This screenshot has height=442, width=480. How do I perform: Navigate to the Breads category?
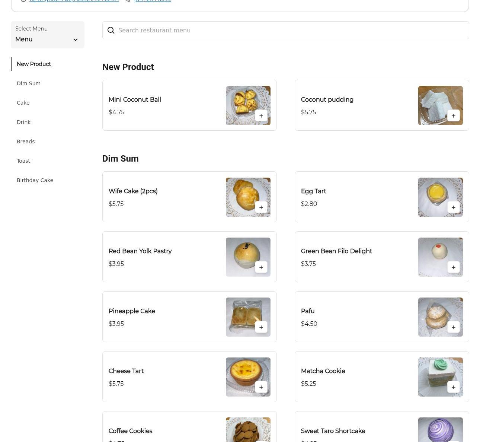pyautogui.click(x=26, y=141)
